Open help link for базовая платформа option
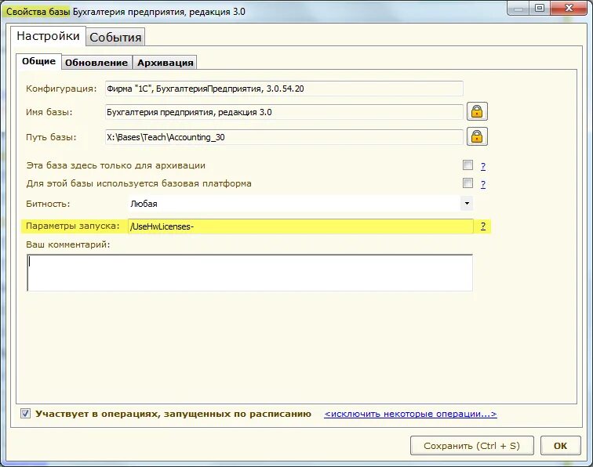The image size is (593, 467). (x=483, y=184)
